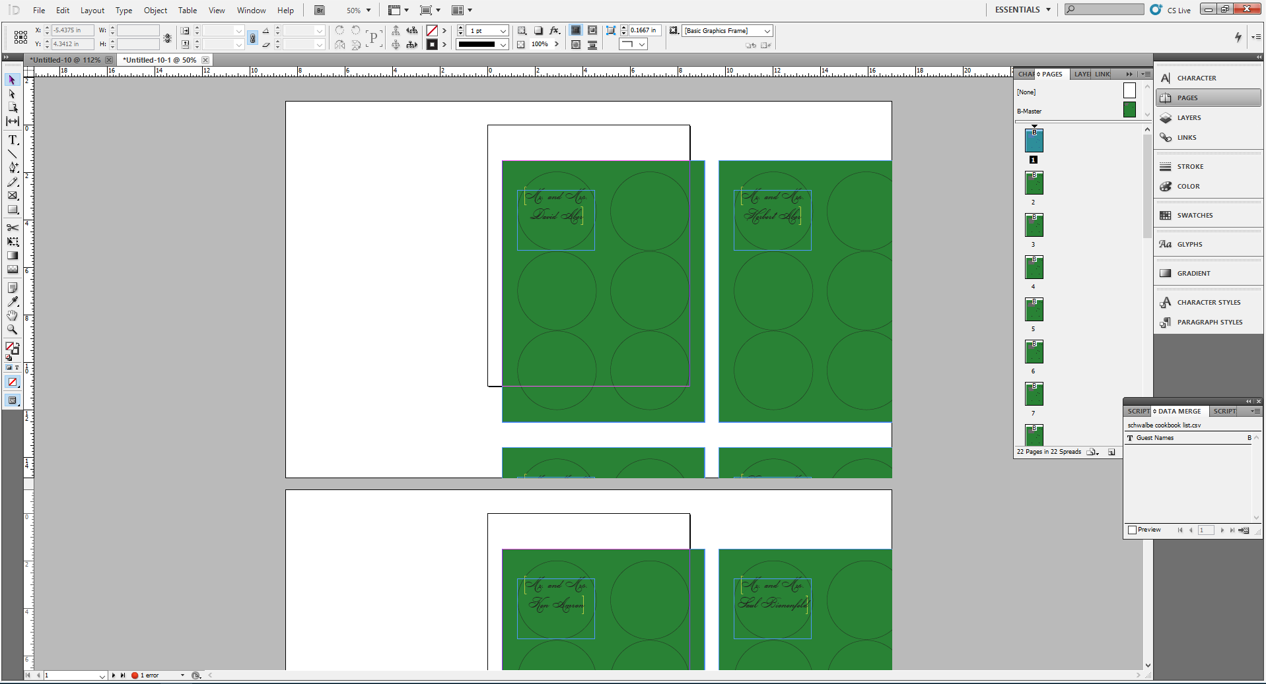Viewport: 1266px width, 684px height.
Task: Click the Bridge button in application bar
Action: pyautogui.click(x=320, y=11)
